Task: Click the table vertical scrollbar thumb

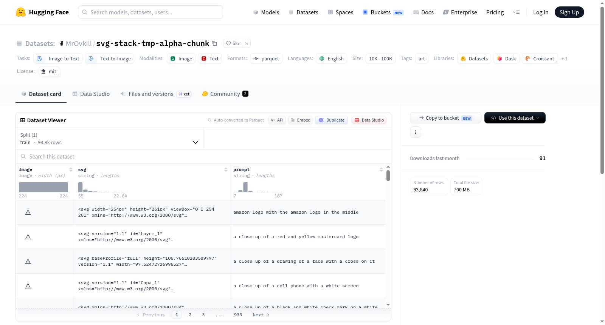Action: click(x=388, y=176)
